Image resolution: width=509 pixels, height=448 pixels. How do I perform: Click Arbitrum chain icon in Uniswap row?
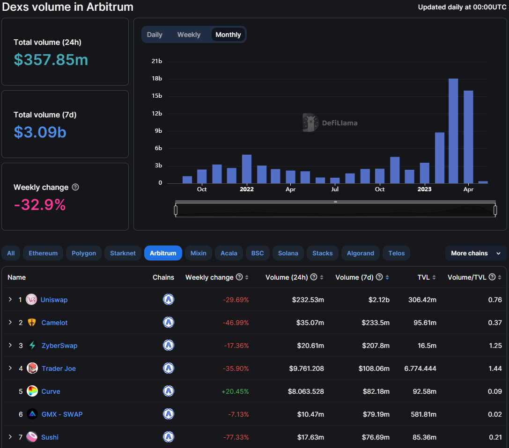pos(169,299)
